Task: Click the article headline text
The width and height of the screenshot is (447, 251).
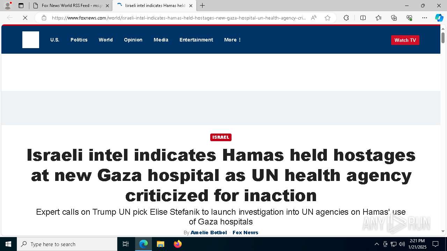Action: click(x=221, y=175)
